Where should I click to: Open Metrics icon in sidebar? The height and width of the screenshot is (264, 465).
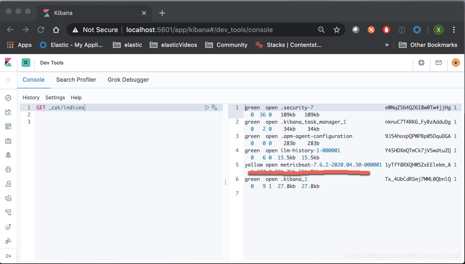pyautogui.click(x=8, y=184)
